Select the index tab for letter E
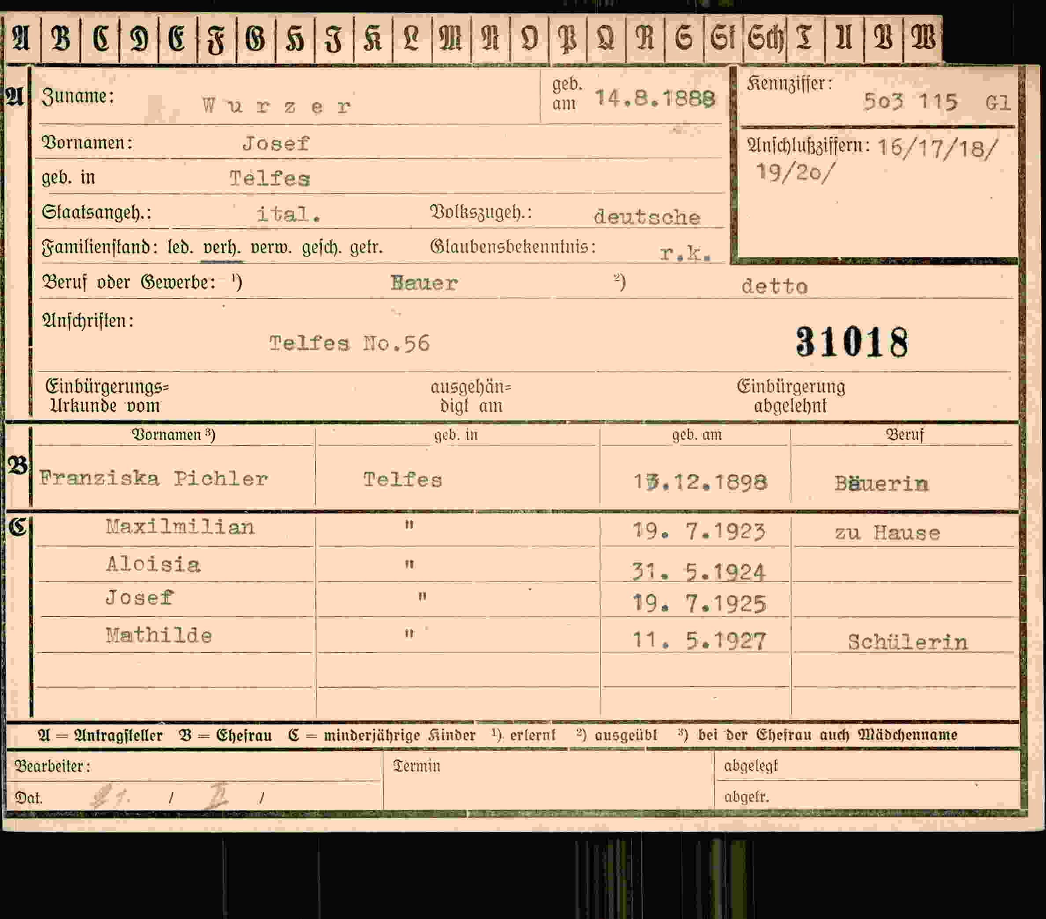This screenshot has height=919, width=1046. [x=178, y=39]
